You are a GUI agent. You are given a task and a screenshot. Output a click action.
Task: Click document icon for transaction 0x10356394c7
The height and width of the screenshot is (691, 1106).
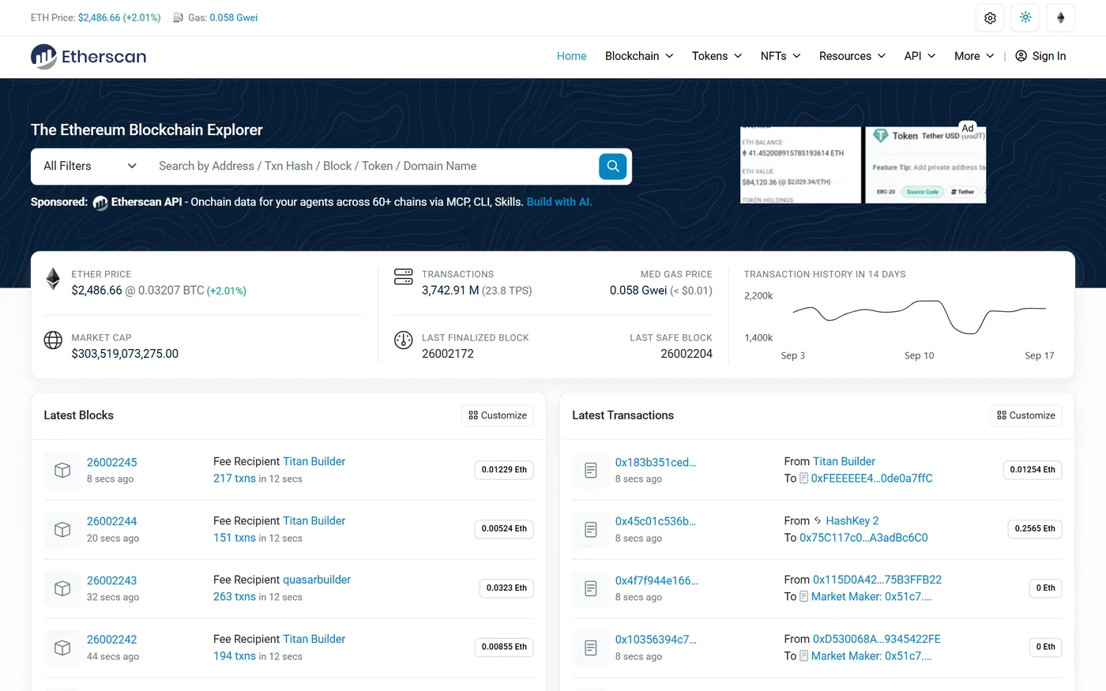[591, 648]
